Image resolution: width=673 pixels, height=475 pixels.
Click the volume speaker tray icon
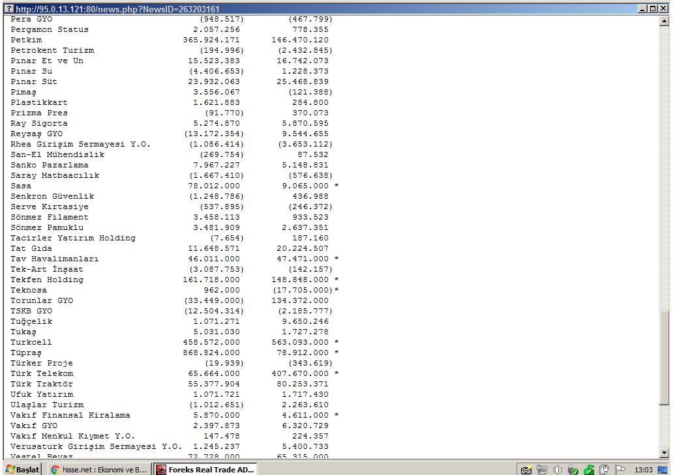coord(558,470)
